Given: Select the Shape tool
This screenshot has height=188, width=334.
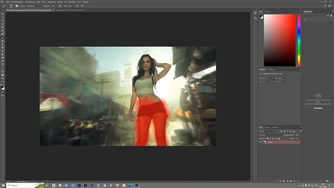Looking at the screenshot, I should (x=3, y=72).
